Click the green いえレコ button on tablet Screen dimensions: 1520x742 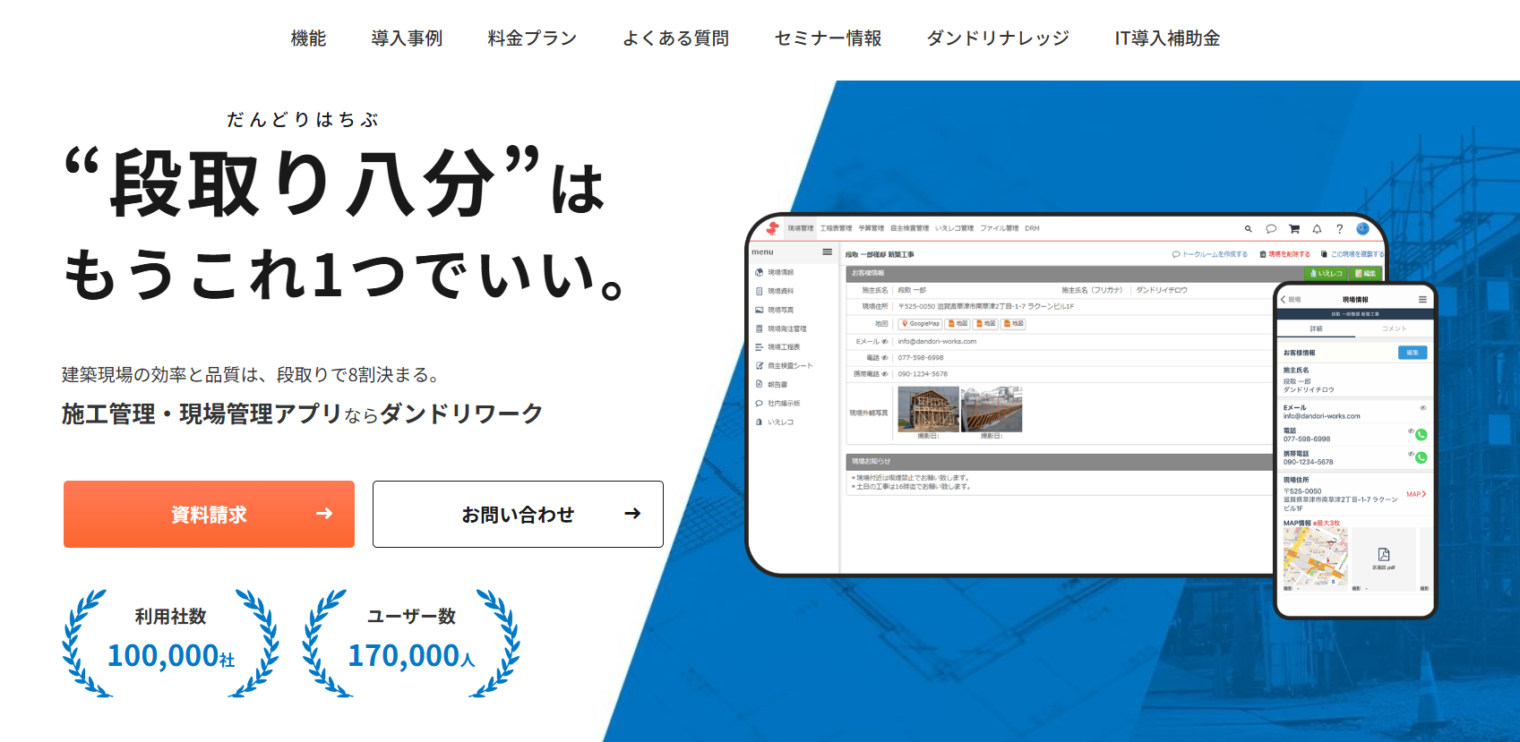(x=1327, y=273)
